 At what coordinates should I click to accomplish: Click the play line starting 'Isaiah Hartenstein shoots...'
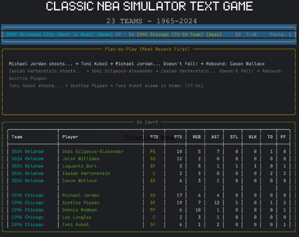pos(146,74)
